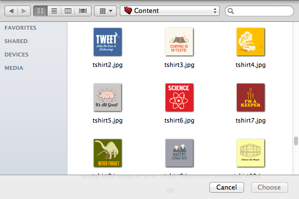299x199 pixels.
Task: Select the red Science tshirt6.jpg image
Action: point(179,97)
